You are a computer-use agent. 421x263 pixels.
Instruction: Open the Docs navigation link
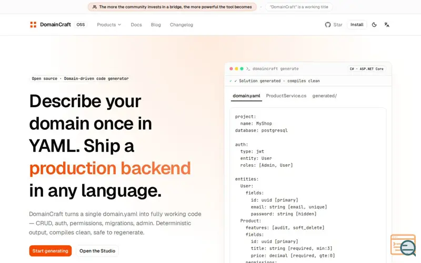[136, 25]
